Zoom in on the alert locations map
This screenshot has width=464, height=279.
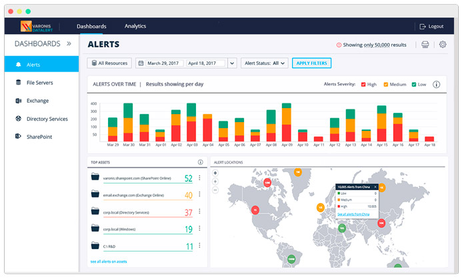[215, 182]
